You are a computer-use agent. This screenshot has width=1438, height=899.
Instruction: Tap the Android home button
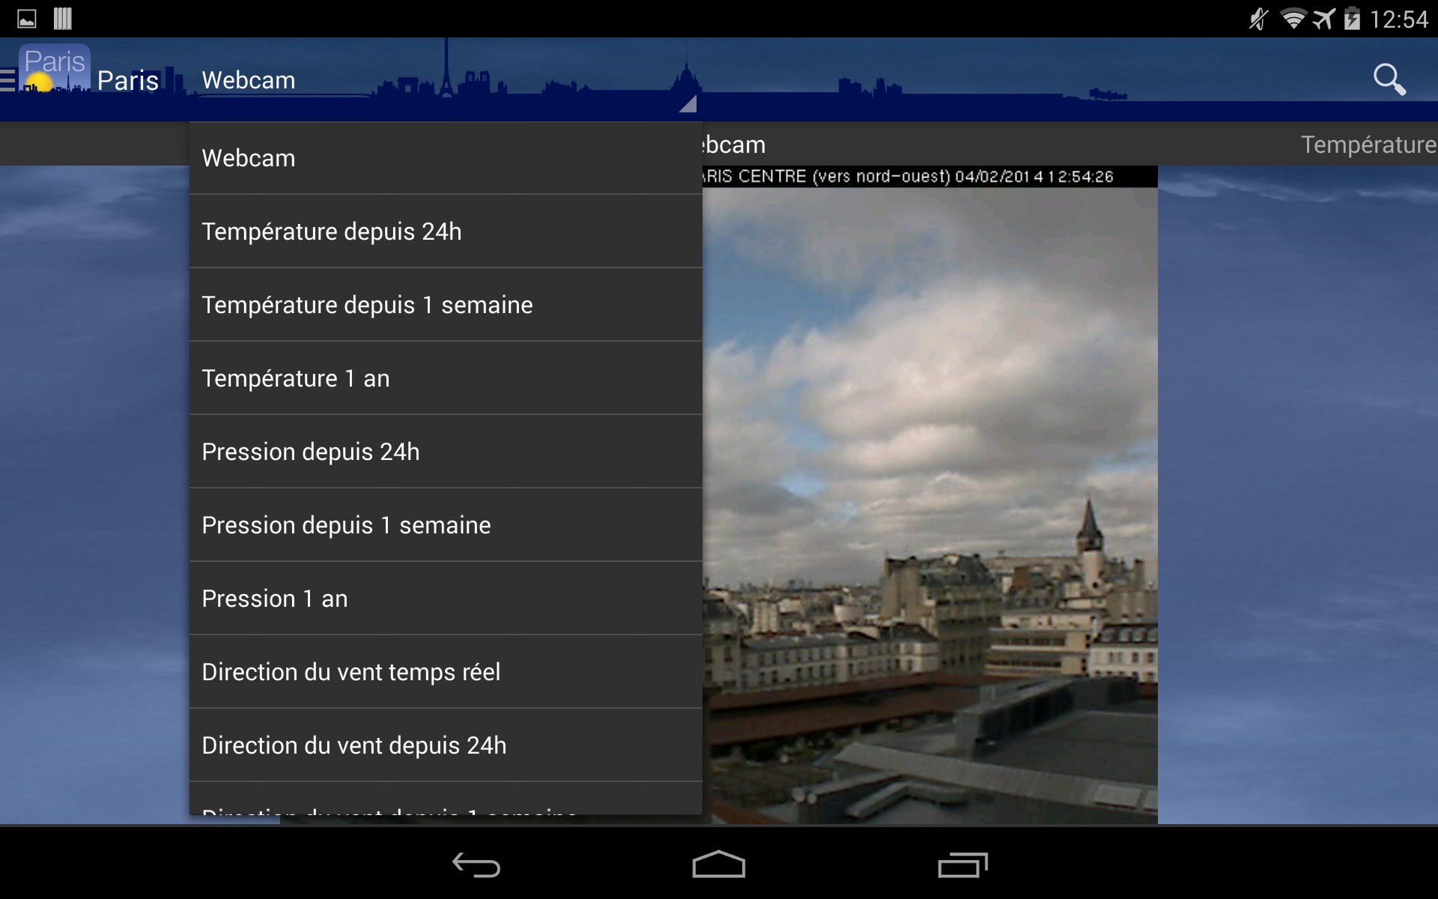718,864
